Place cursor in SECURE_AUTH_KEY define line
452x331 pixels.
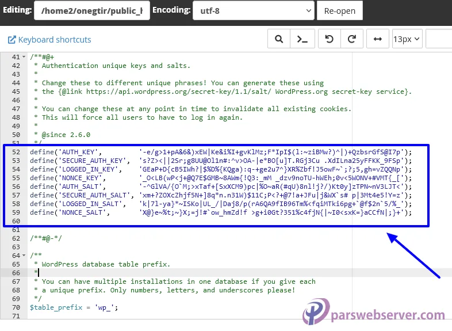click(221, 161)
